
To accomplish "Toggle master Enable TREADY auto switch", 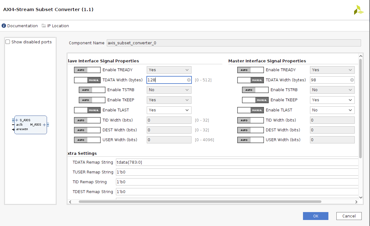I will coord(250,70).
